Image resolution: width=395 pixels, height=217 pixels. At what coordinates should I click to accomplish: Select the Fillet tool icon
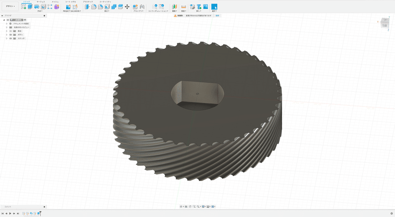coord(94,7)
